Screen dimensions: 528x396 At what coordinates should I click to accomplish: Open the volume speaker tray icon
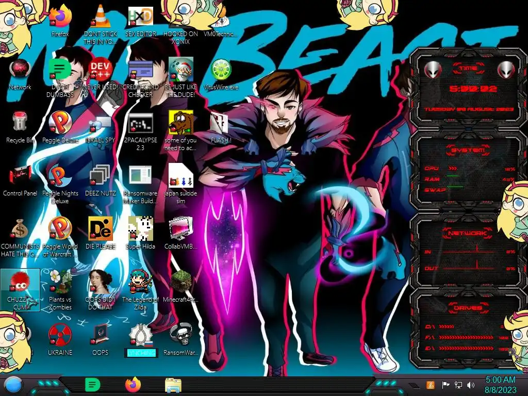click(471, 385)
